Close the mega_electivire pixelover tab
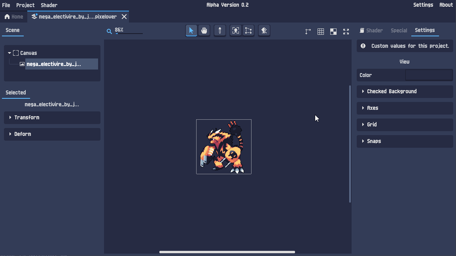Image resolution: width=456 pixels, height=256 pixels. click(x=124, y=17)
